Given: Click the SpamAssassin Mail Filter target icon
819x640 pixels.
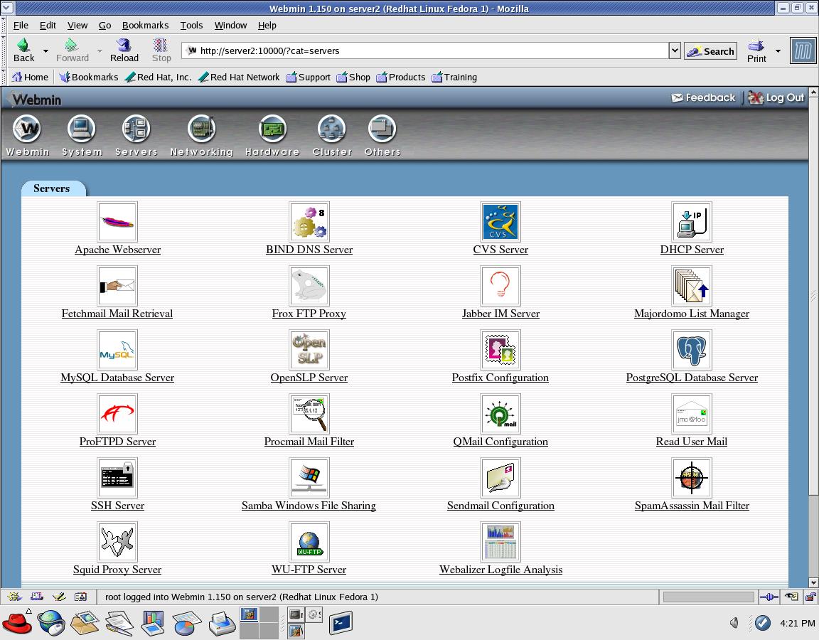Looking at the screenshot, I should [x=691, y=478].
